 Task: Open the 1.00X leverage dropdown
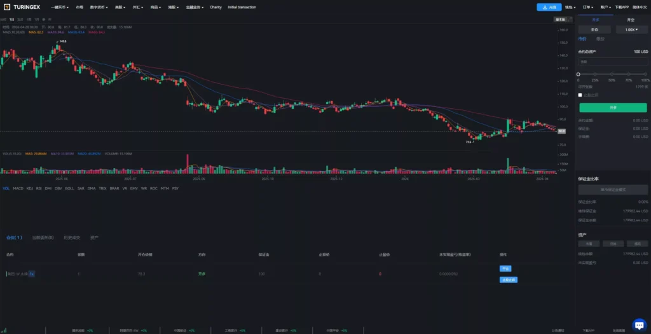631,29
